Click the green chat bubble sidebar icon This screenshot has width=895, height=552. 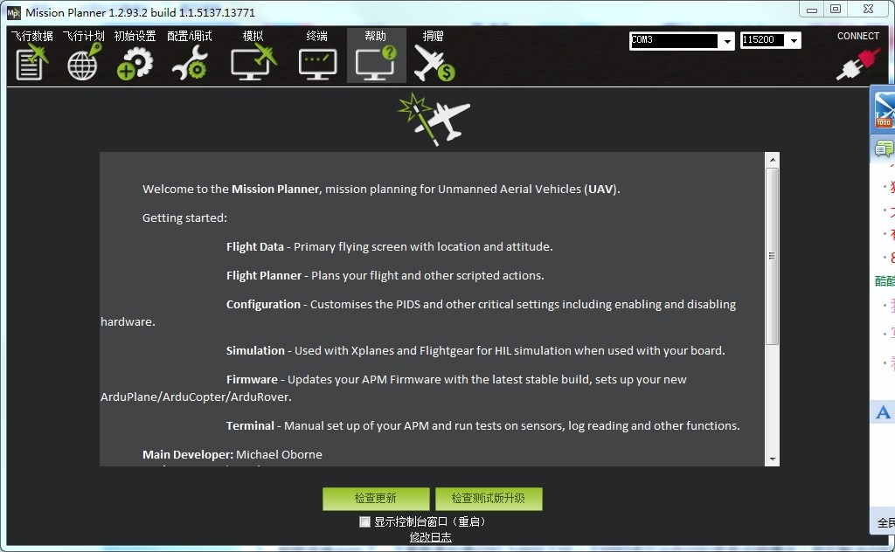click(884, 148)
